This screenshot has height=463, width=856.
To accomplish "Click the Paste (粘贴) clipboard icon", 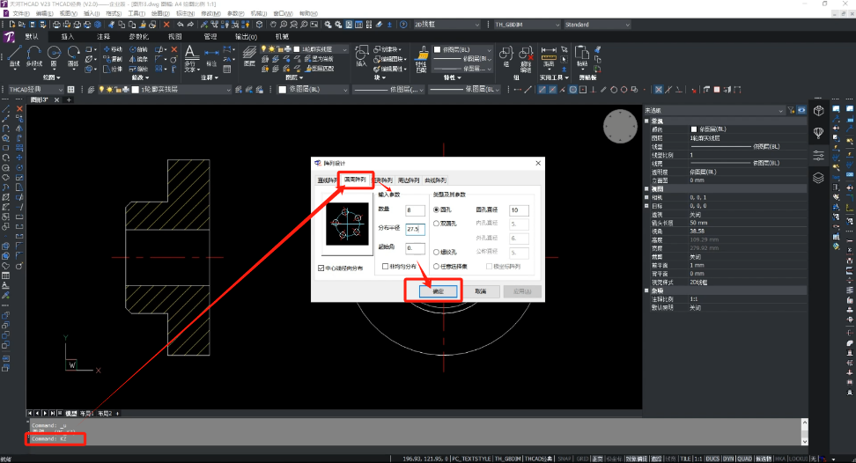I will point(582,57).
